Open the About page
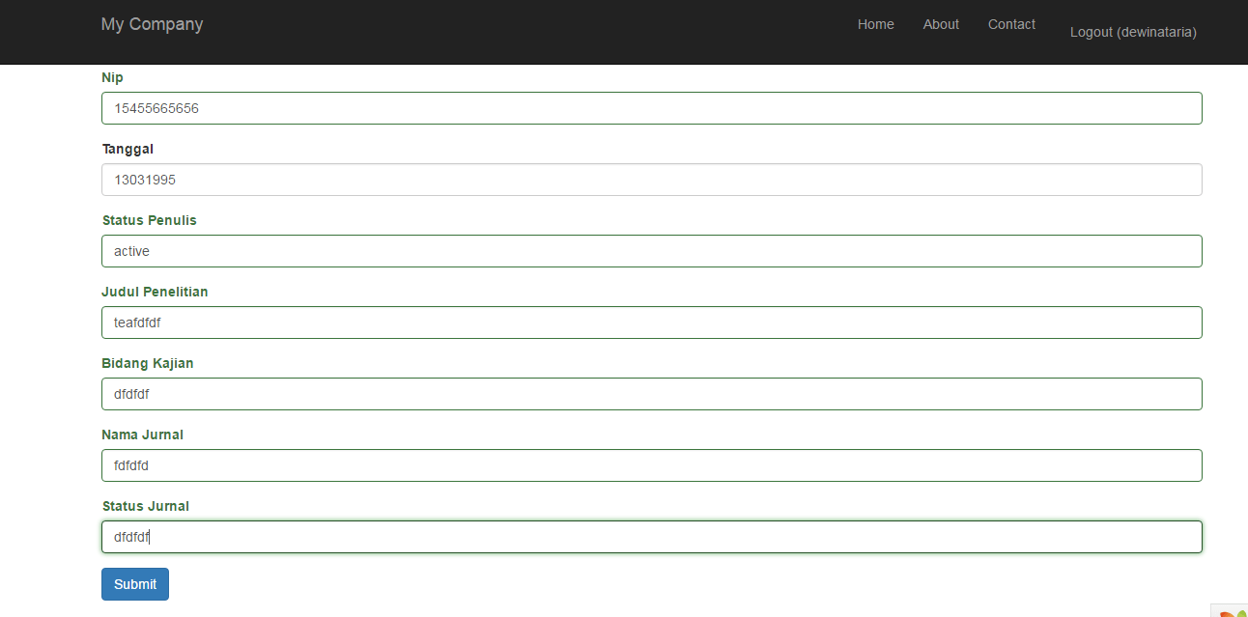Screen dimensions: 1248x617 click(940, 24)
